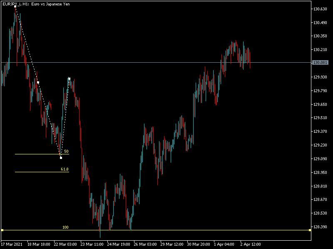Click the 128.390 price on the price scale

click(321, 227)
